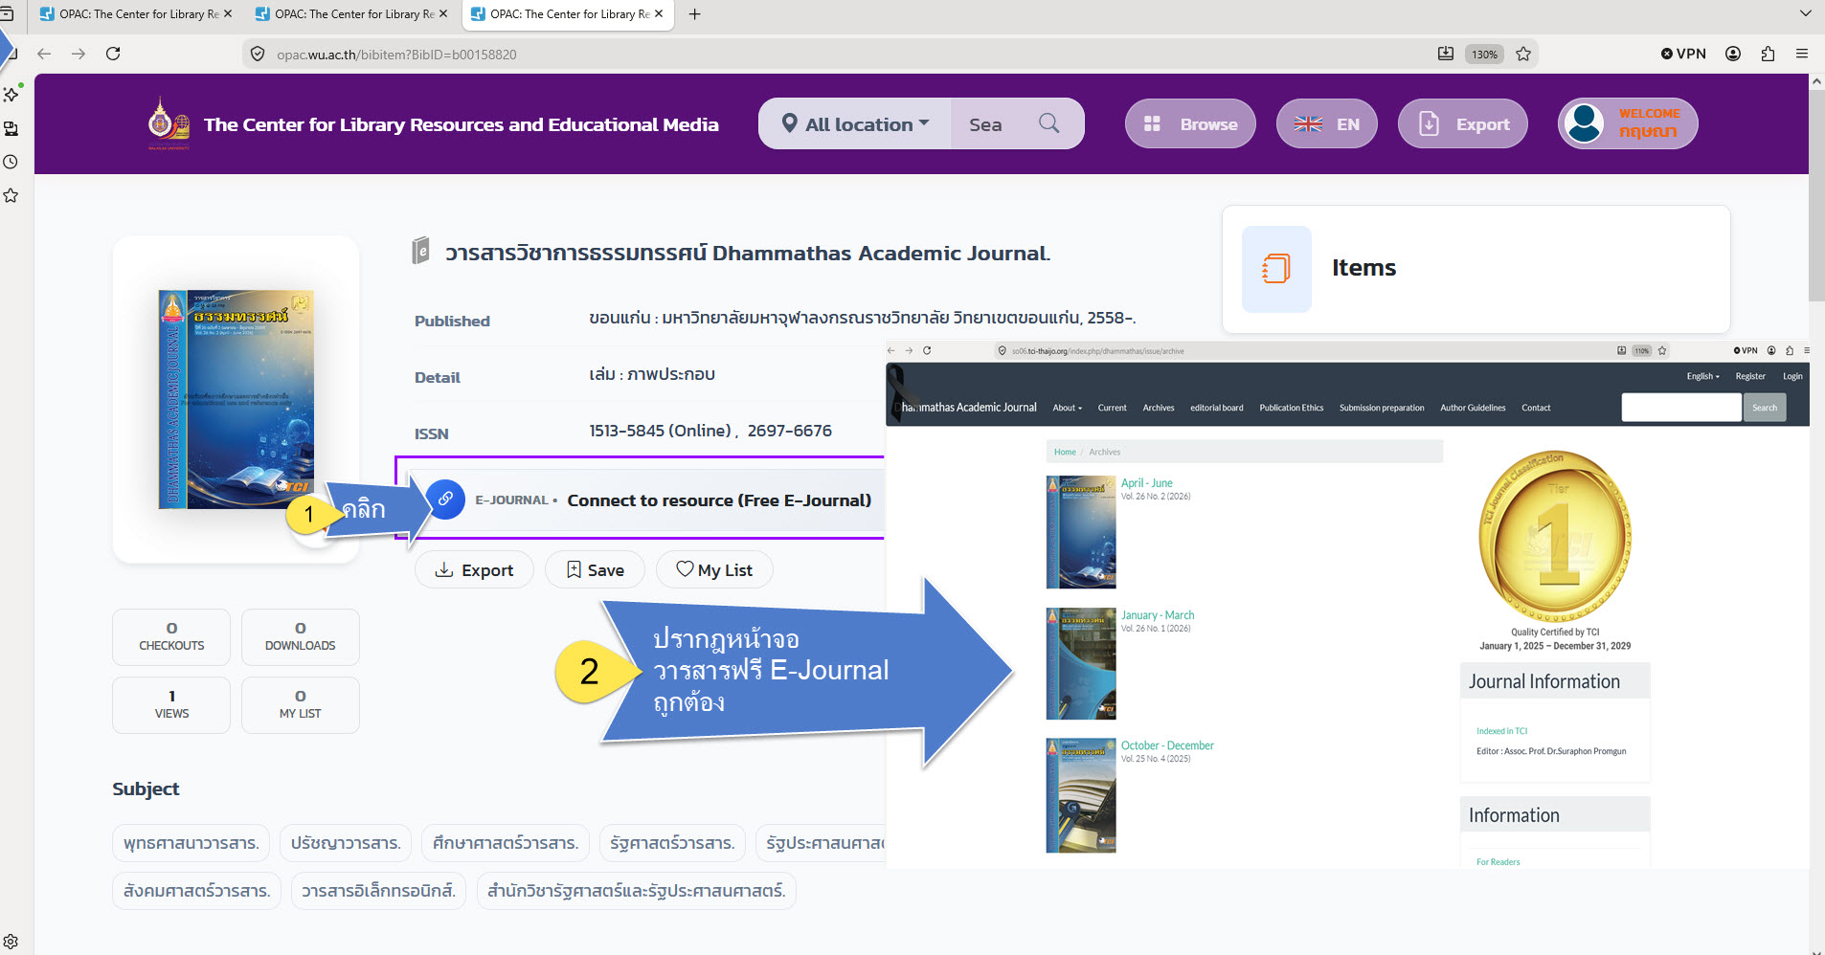Switch to the second OPAC tab
Screen dimensions: 1825x955
tap(352, 14)
